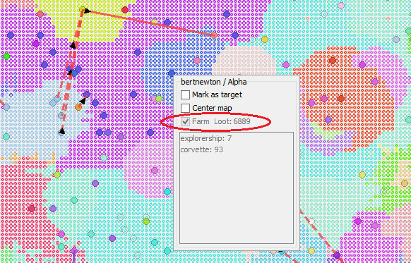This screenshot has height=263, width=411.
Task: Click the black arrowhead at dashed route's bottom end
Action: [62, 131]
